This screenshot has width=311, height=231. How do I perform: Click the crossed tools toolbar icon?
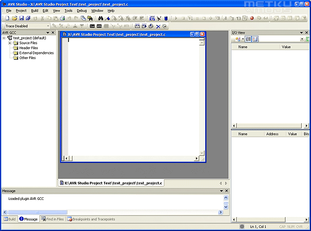tap(159, 19)
